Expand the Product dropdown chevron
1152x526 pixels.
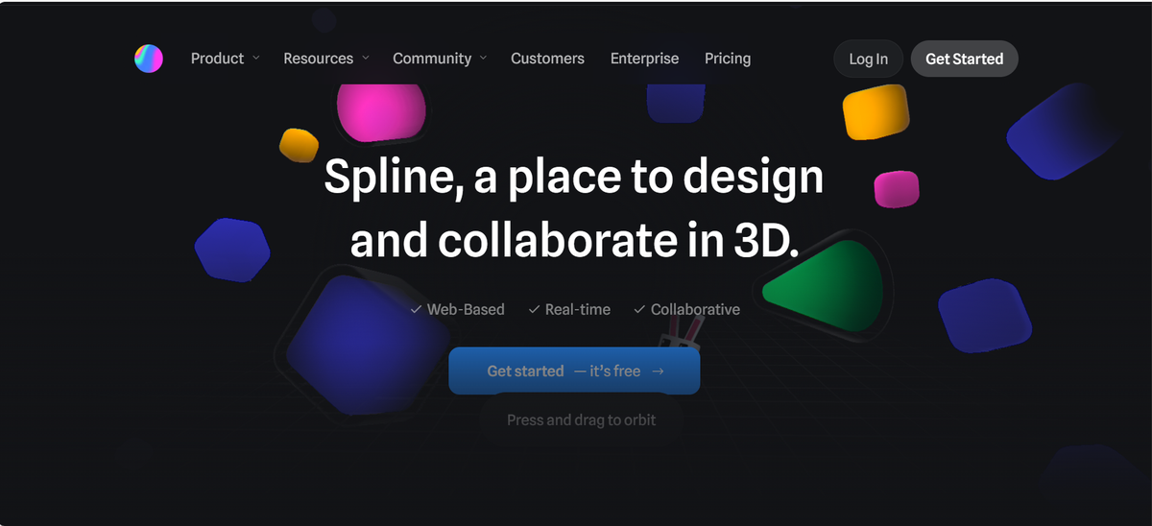256,59
